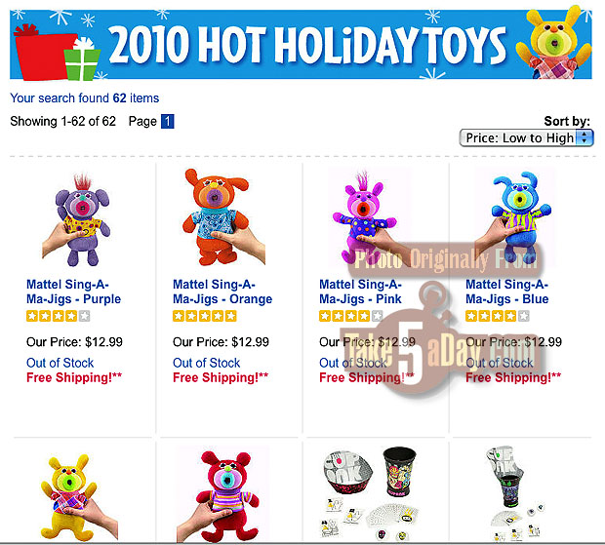
Task: Click the Sort by dropdown arrow stepper
Action: coord(585,138)
